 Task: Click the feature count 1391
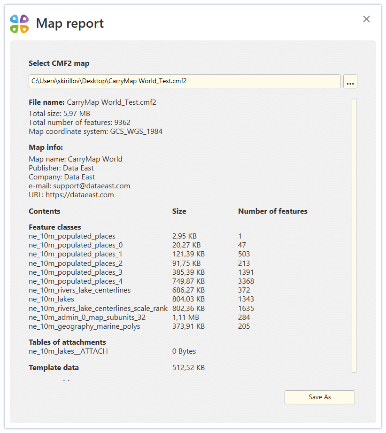coord(246,272)
